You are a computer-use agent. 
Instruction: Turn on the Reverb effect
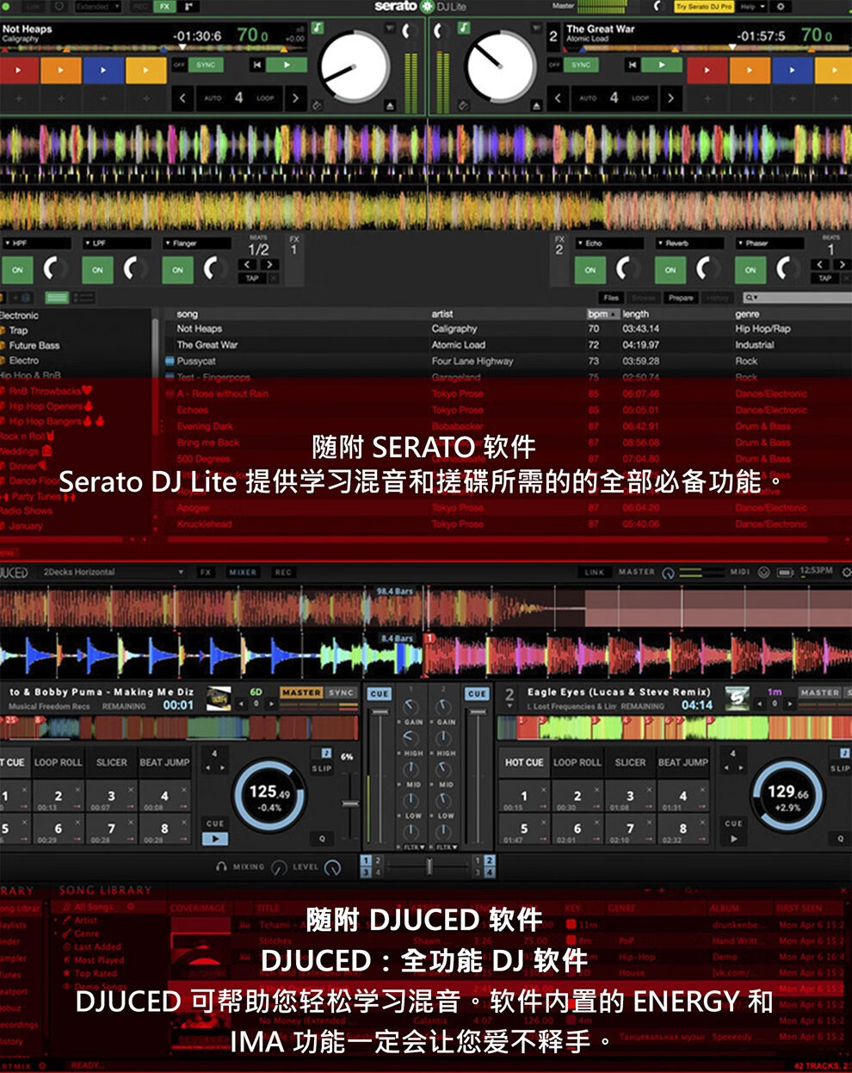pyautogui.click(x=670, y=270)
